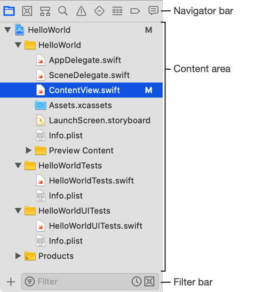253x292 pixels.
Task: Show the Report navigator speech bubble icon
Action: click(153, 11)
